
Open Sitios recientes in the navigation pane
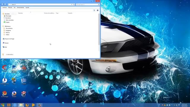click(x=10, y=20)
